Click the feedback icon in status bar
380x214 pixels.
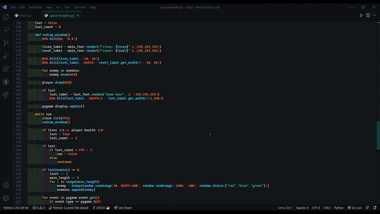[x=368, y=207]
